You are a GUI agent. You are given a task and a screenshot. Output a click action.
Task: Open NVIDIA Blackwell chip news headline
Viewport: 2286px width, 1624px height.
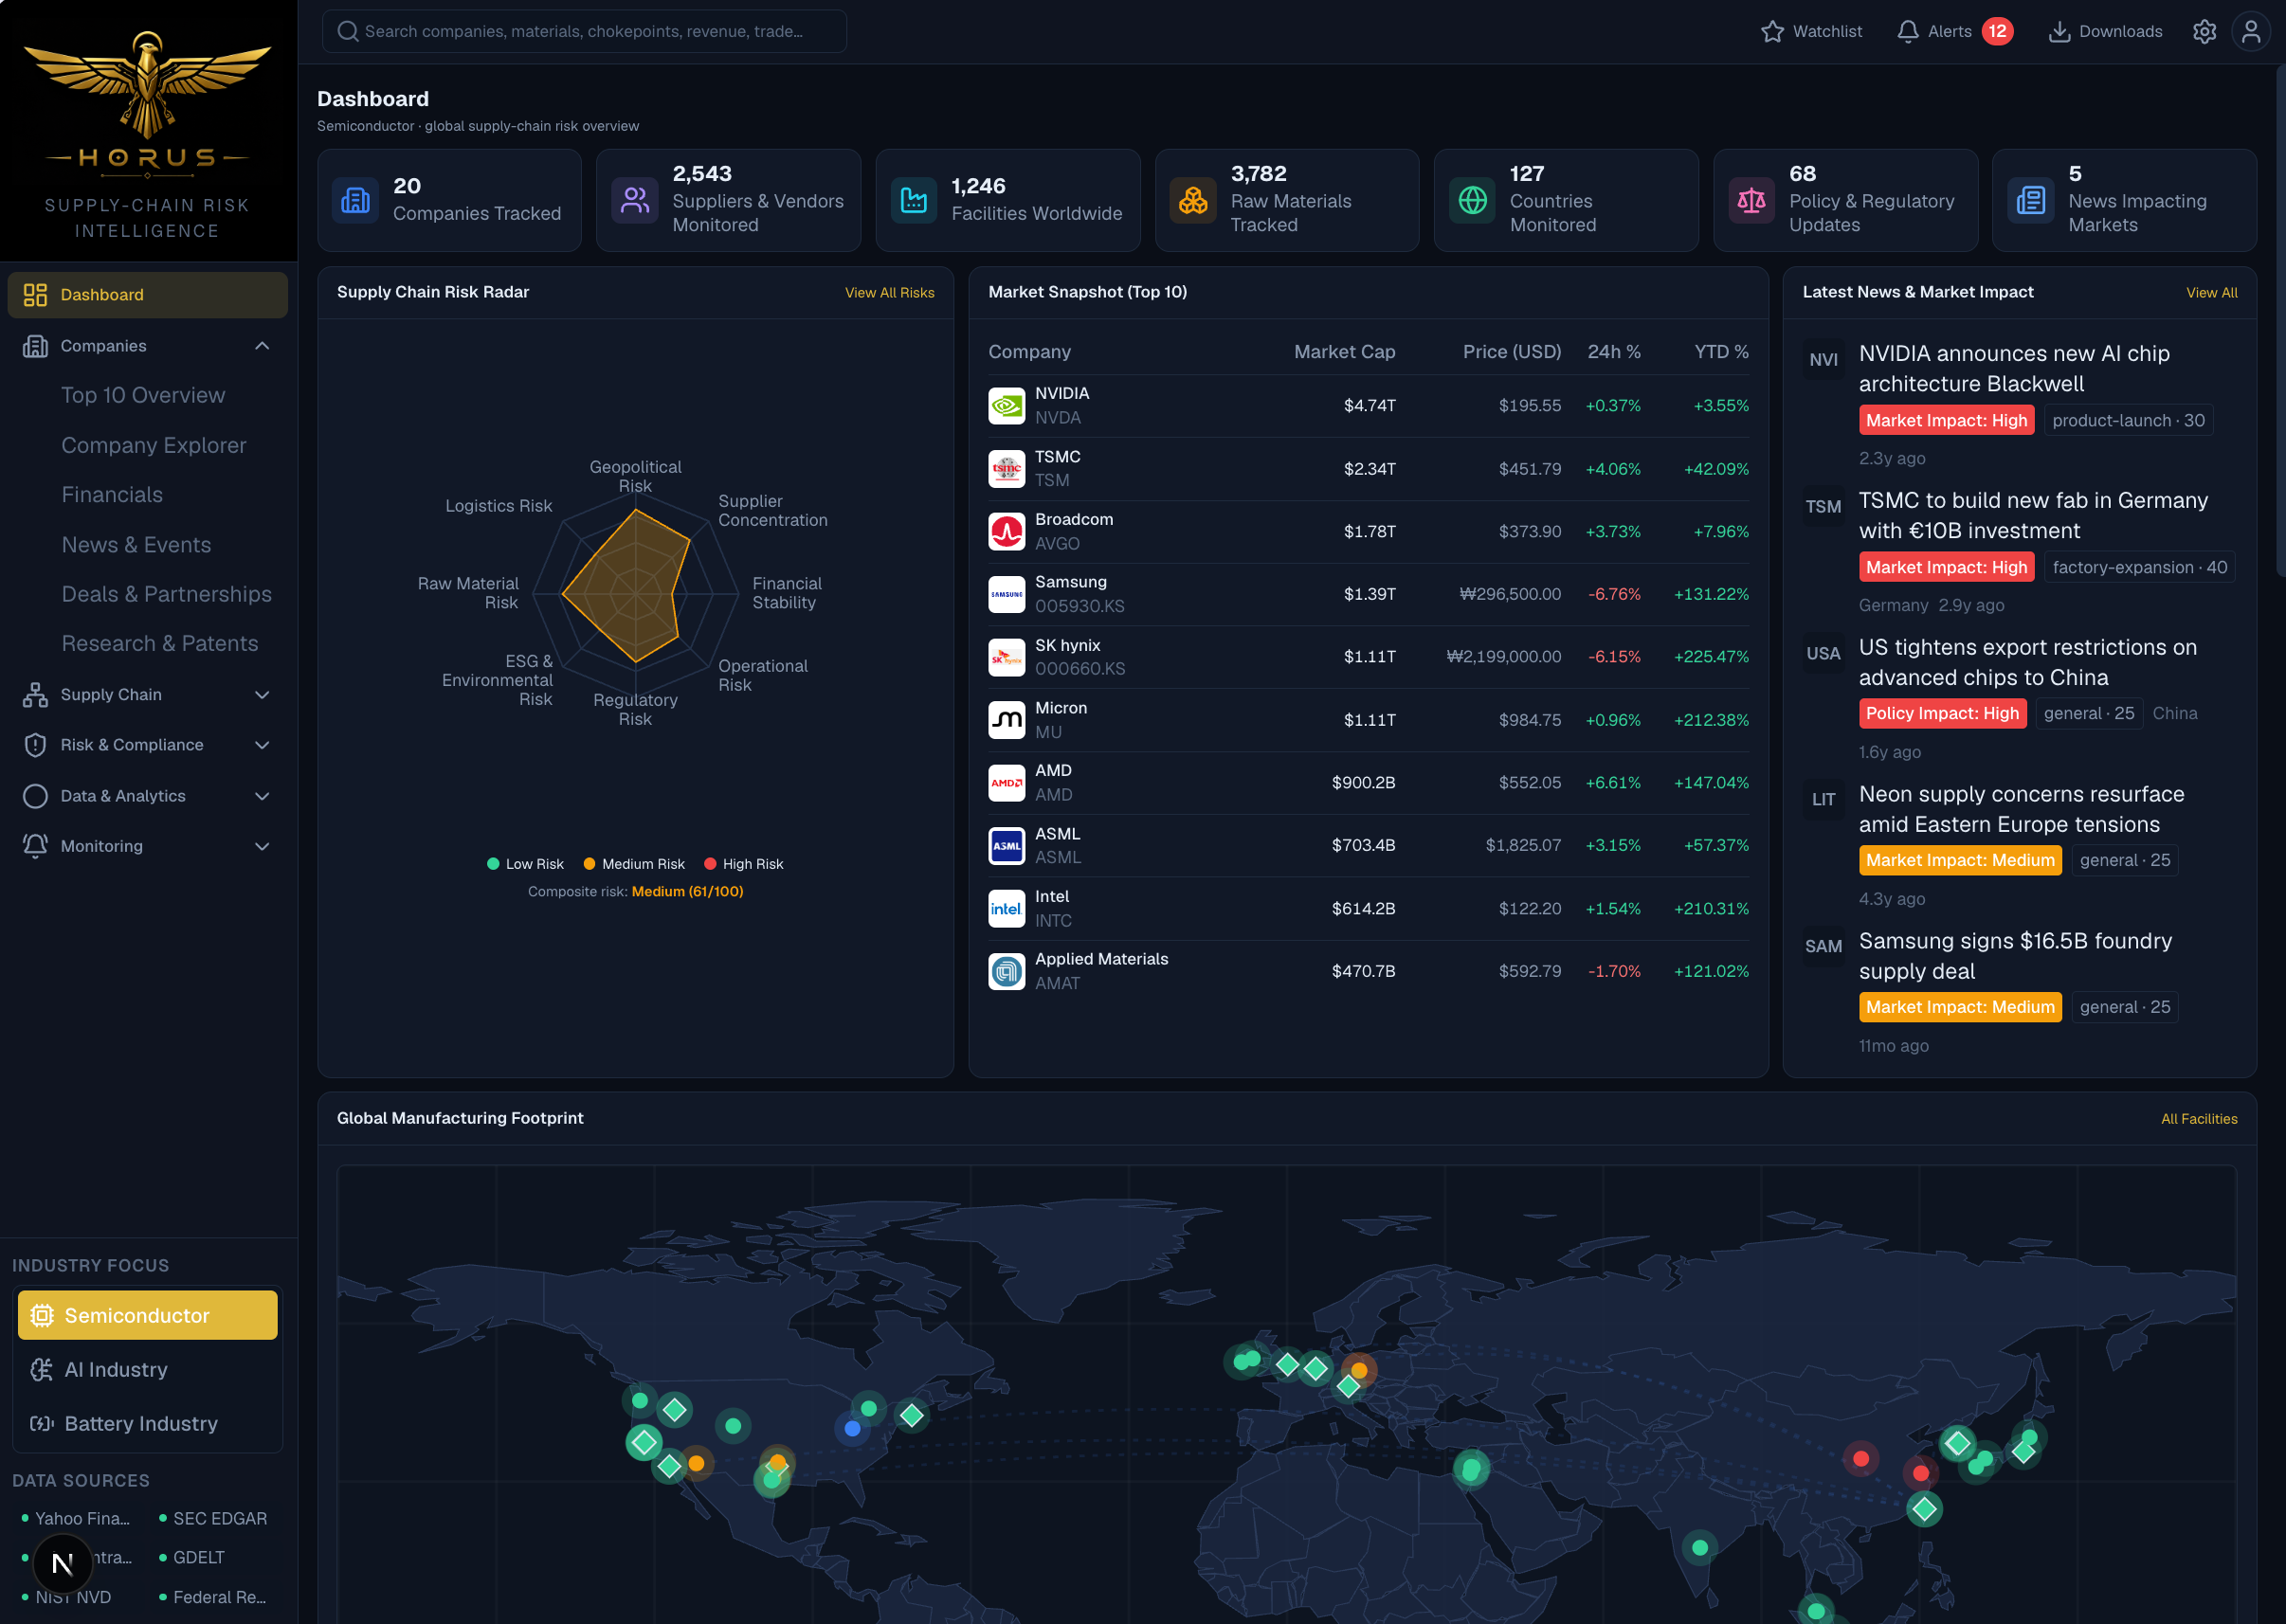click(x=2014, y=369)
